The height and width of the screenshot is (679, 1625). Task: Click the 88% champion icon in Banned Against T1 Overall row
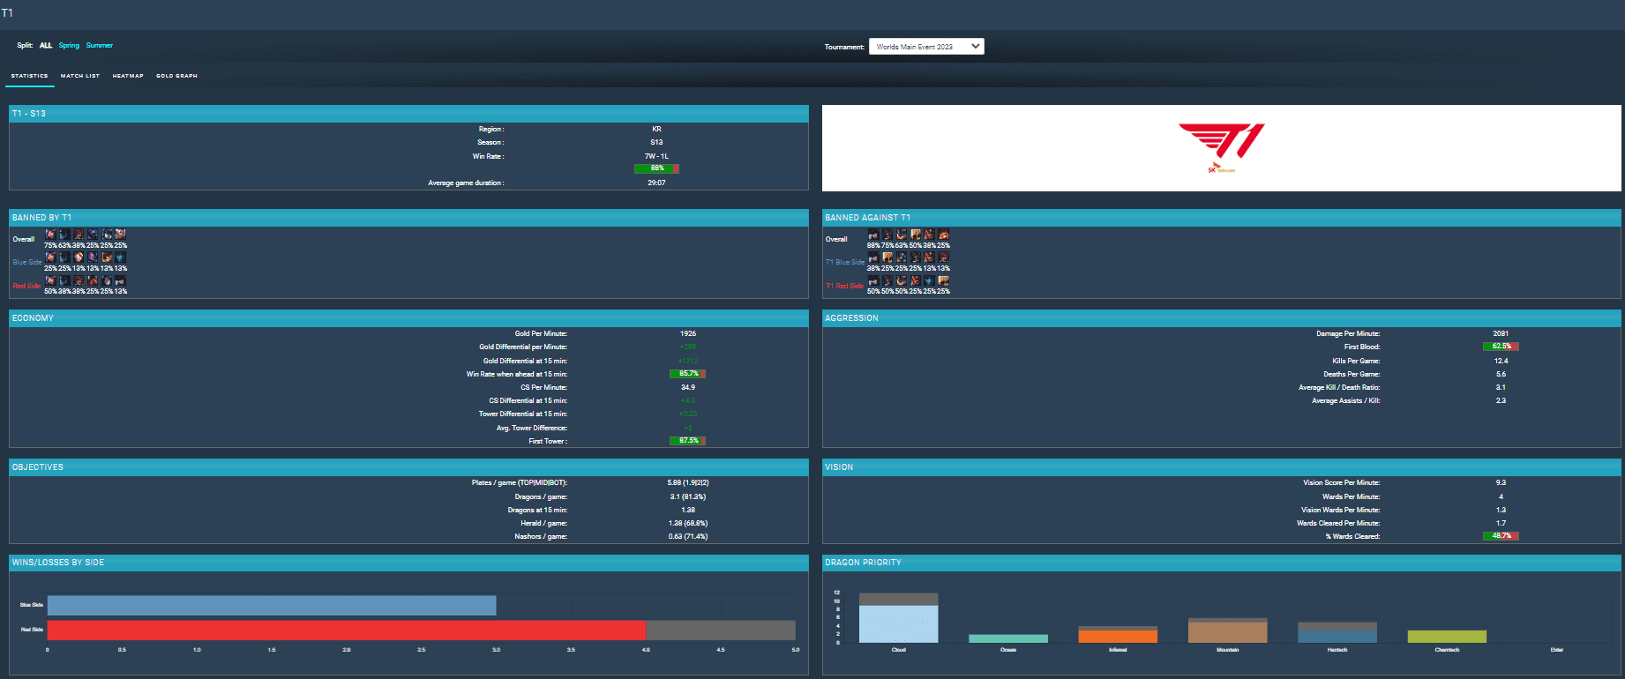tap(873, 235)
